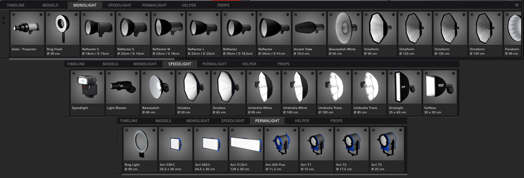Pick the speedlight Beautydish Ø 40 cm
The height and width of the screenshot is (178, 524).
(158, 93)
